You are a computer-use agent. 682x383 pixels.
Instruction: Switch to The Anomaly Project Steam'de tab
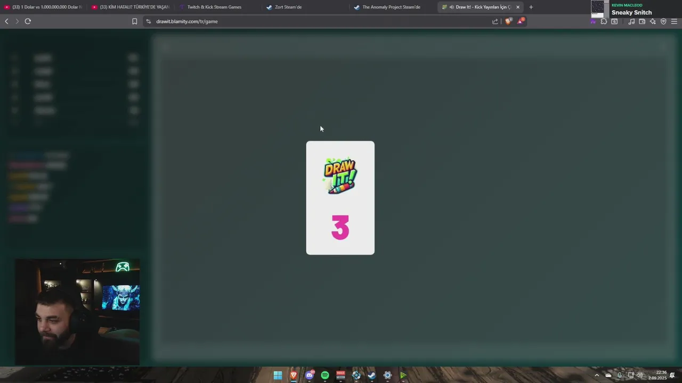(x=393, y=7)
